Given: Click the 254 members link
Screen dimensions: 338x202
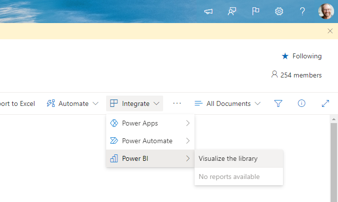Looking at the screenshot, I should point(296,75).
